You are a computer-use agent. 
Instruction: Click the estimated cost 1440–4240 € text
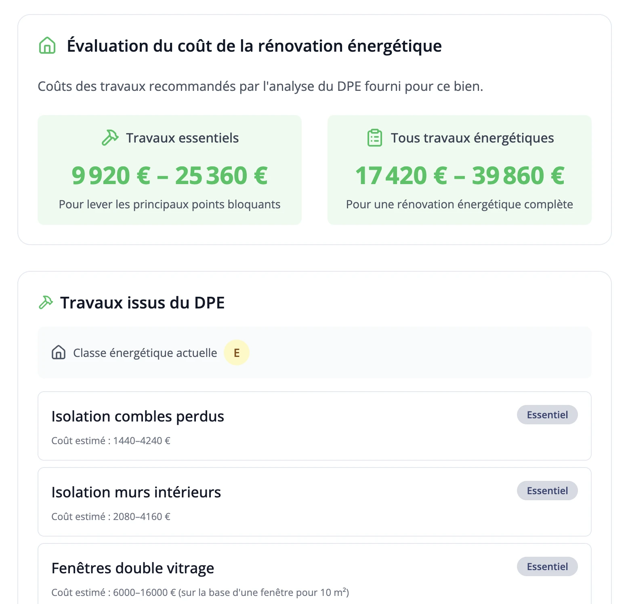(111, 440)
